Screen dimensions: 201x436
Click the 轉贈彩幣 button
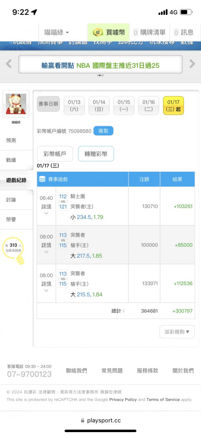point(96,154)
